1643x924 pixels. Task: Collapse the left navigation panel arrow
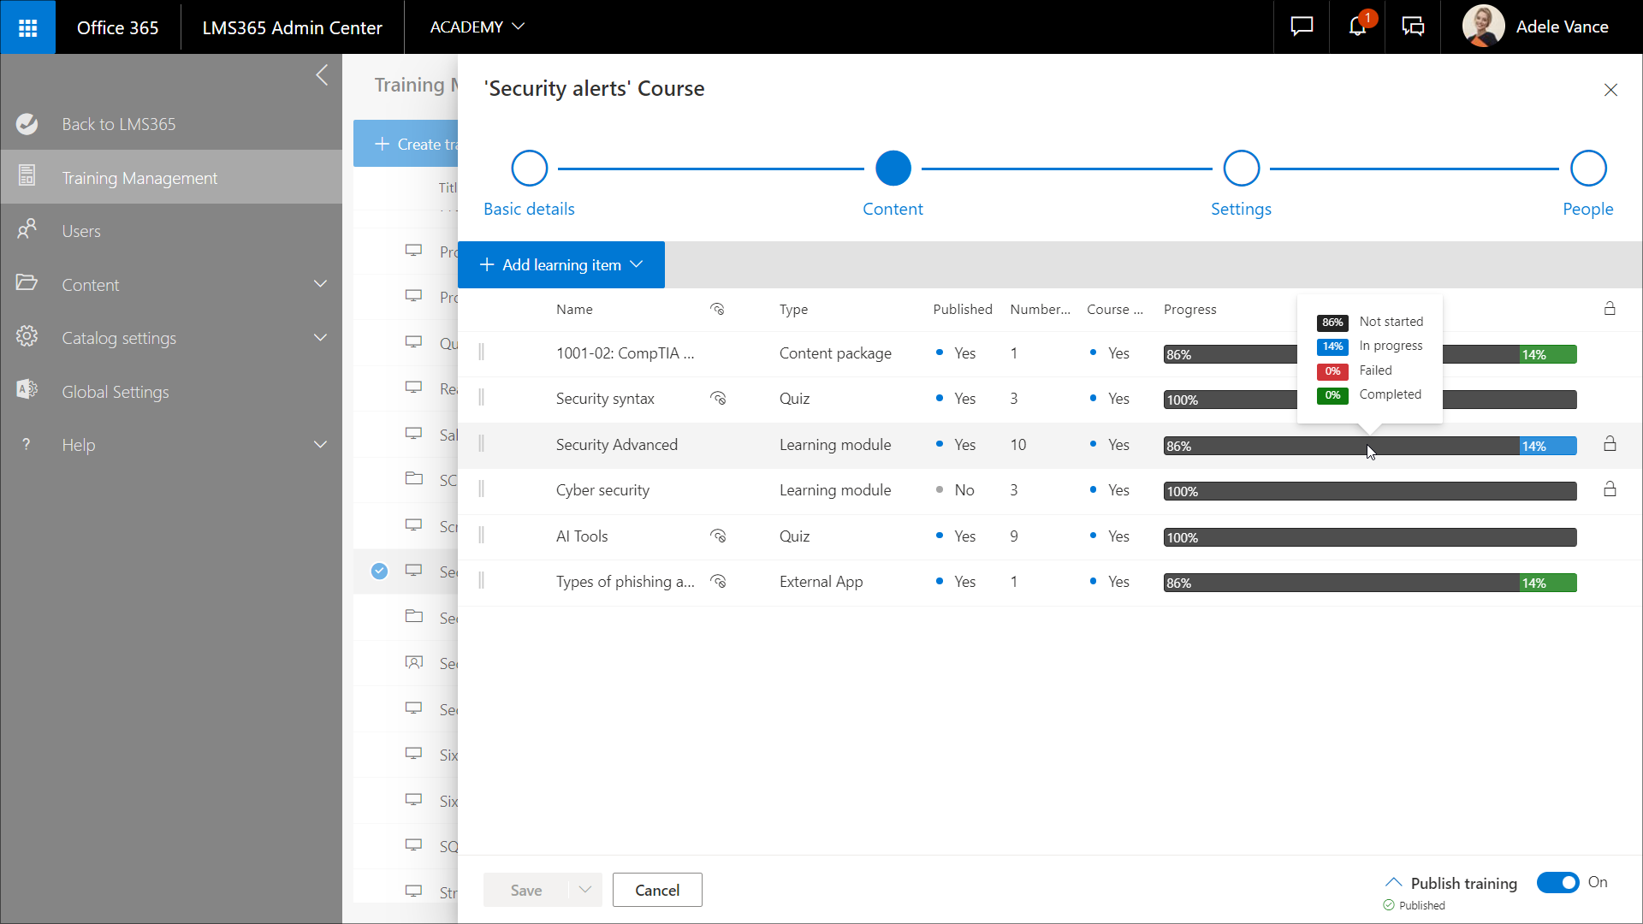322,75
